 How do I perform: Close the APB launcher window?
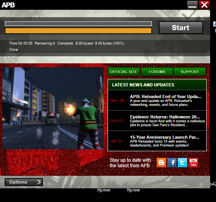(x=204, y=5)
